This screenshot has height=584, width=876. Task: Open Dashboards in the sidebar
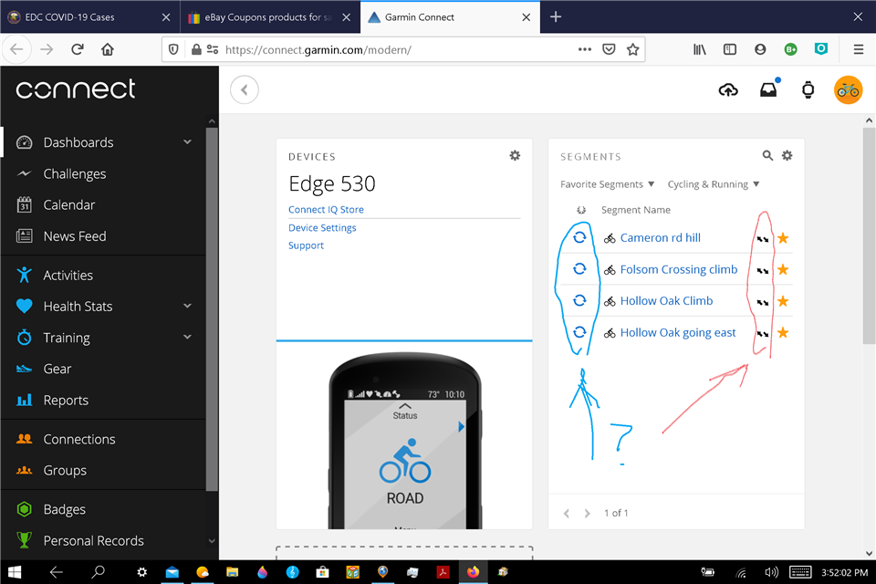[x=78, y=142]
